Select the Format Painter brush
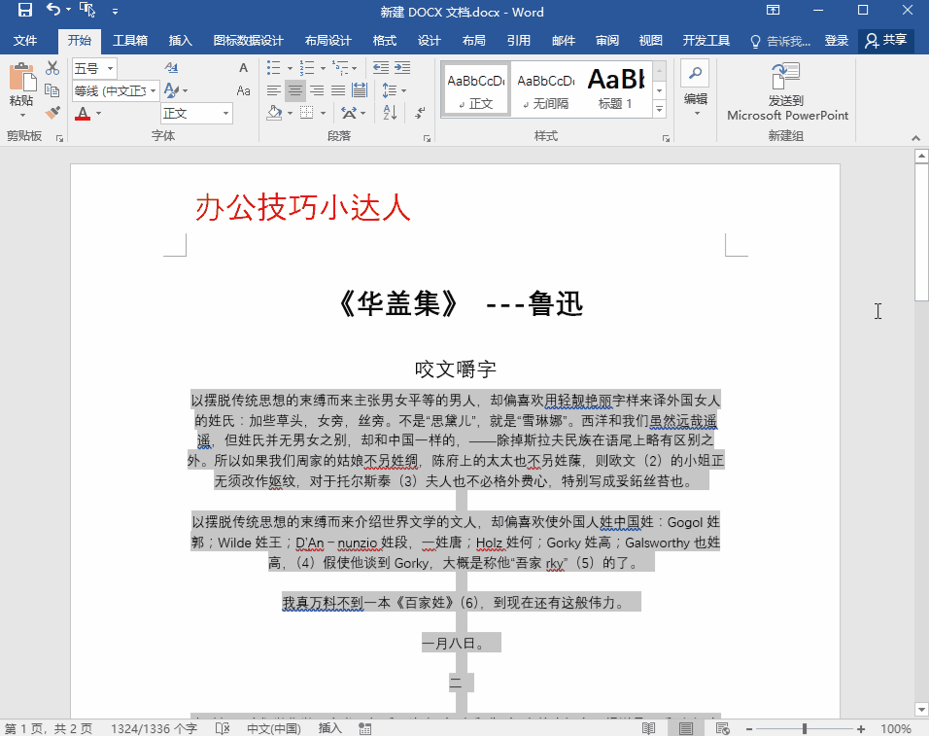This screenshot has height=736, width=929. pyautogui.click(x=52, y=112)
